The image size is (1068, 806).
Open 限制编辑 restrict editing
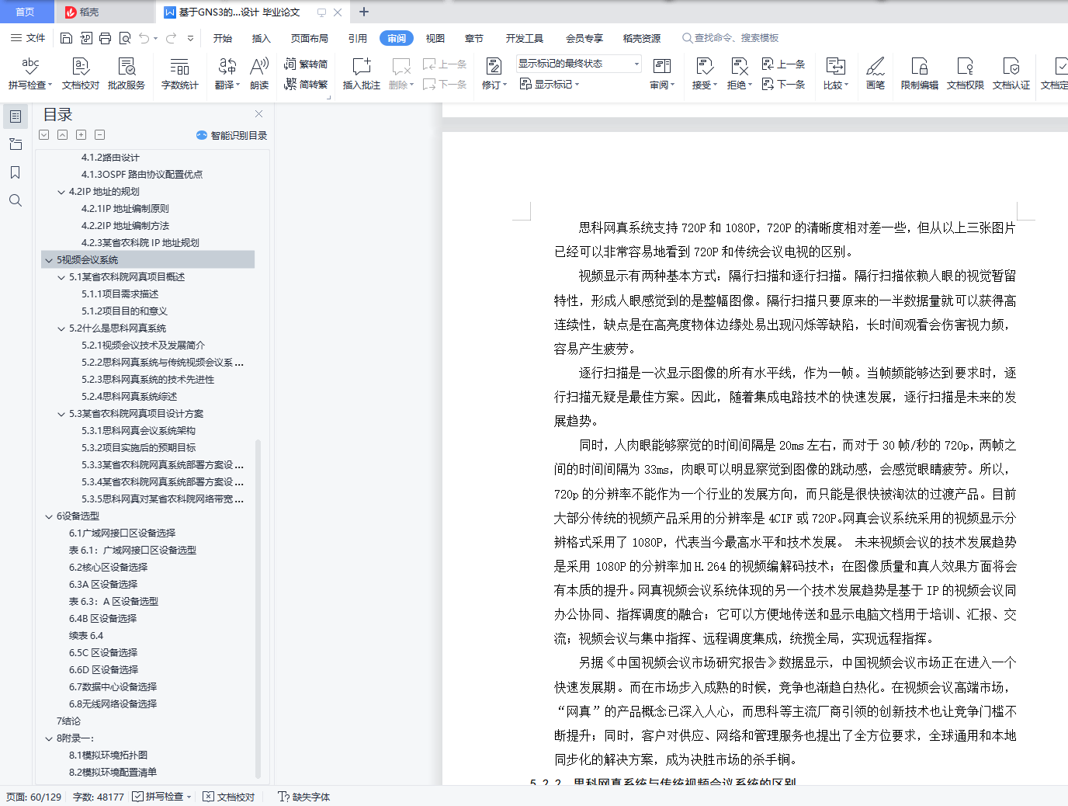click(x=920, y=74)
